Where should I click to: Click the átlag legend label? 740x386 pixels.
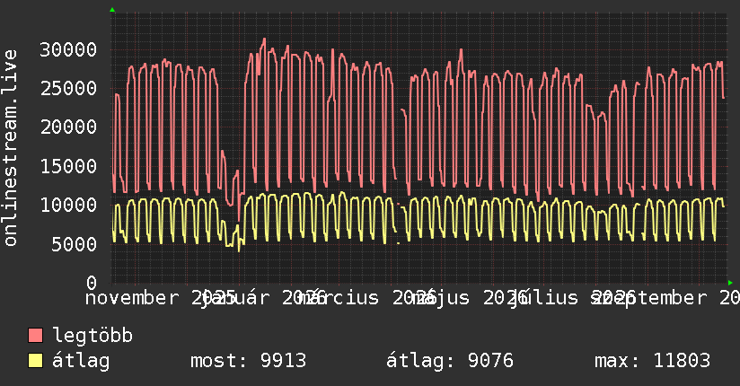[81, 361]
